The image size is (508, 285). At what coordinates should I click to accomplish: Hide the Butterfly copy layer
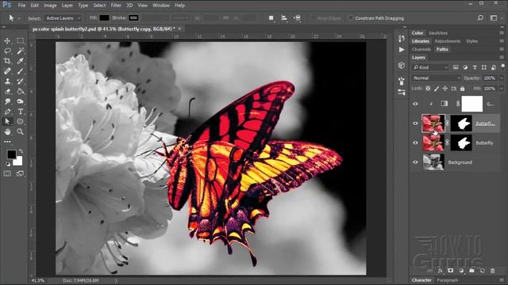pyautogui.click(x=415, y=123)
